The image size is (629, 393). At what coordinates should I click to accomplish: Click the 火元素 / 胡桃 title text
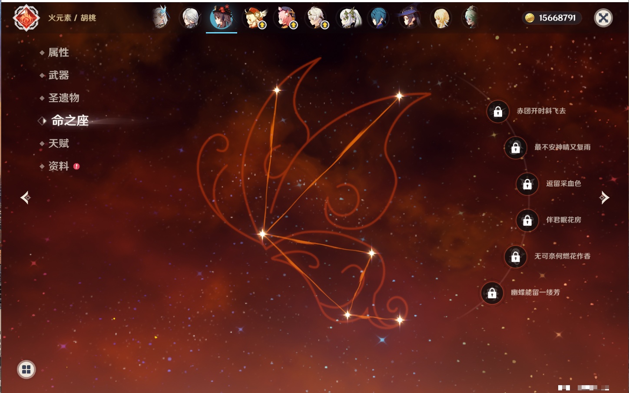pos(72,18)
